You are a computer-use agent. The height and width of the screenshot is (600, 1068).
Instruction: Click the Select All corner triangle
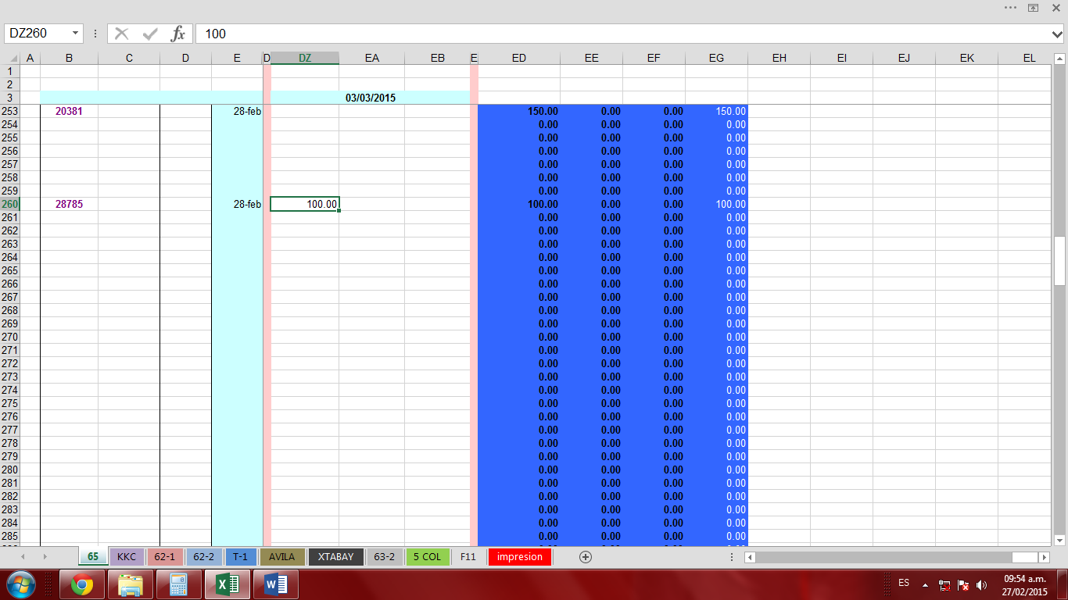pyautogui.click(x=10, y=58)
